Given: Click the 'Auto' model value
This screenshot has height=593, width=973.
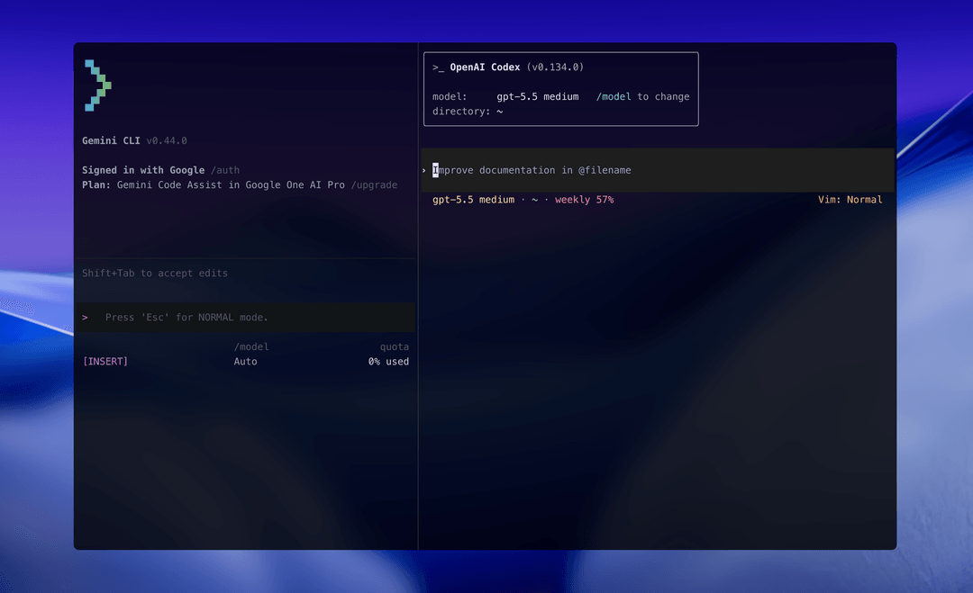Looking at the screenshot, I should point(245,362).
